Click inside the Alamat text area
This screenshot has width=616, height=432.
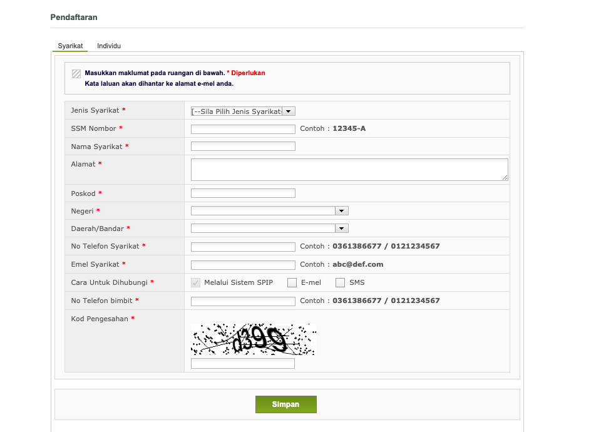click(x=349, y=169)
